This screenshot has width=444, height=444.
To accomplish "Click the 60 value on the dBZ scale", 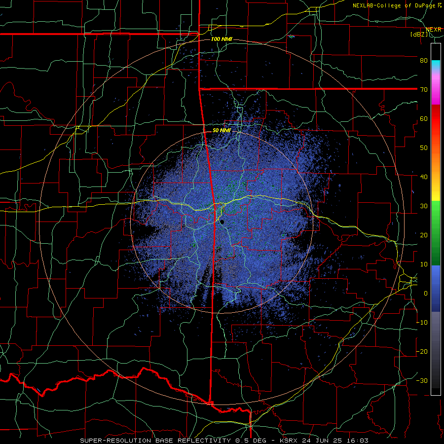I will coord(424,118).
